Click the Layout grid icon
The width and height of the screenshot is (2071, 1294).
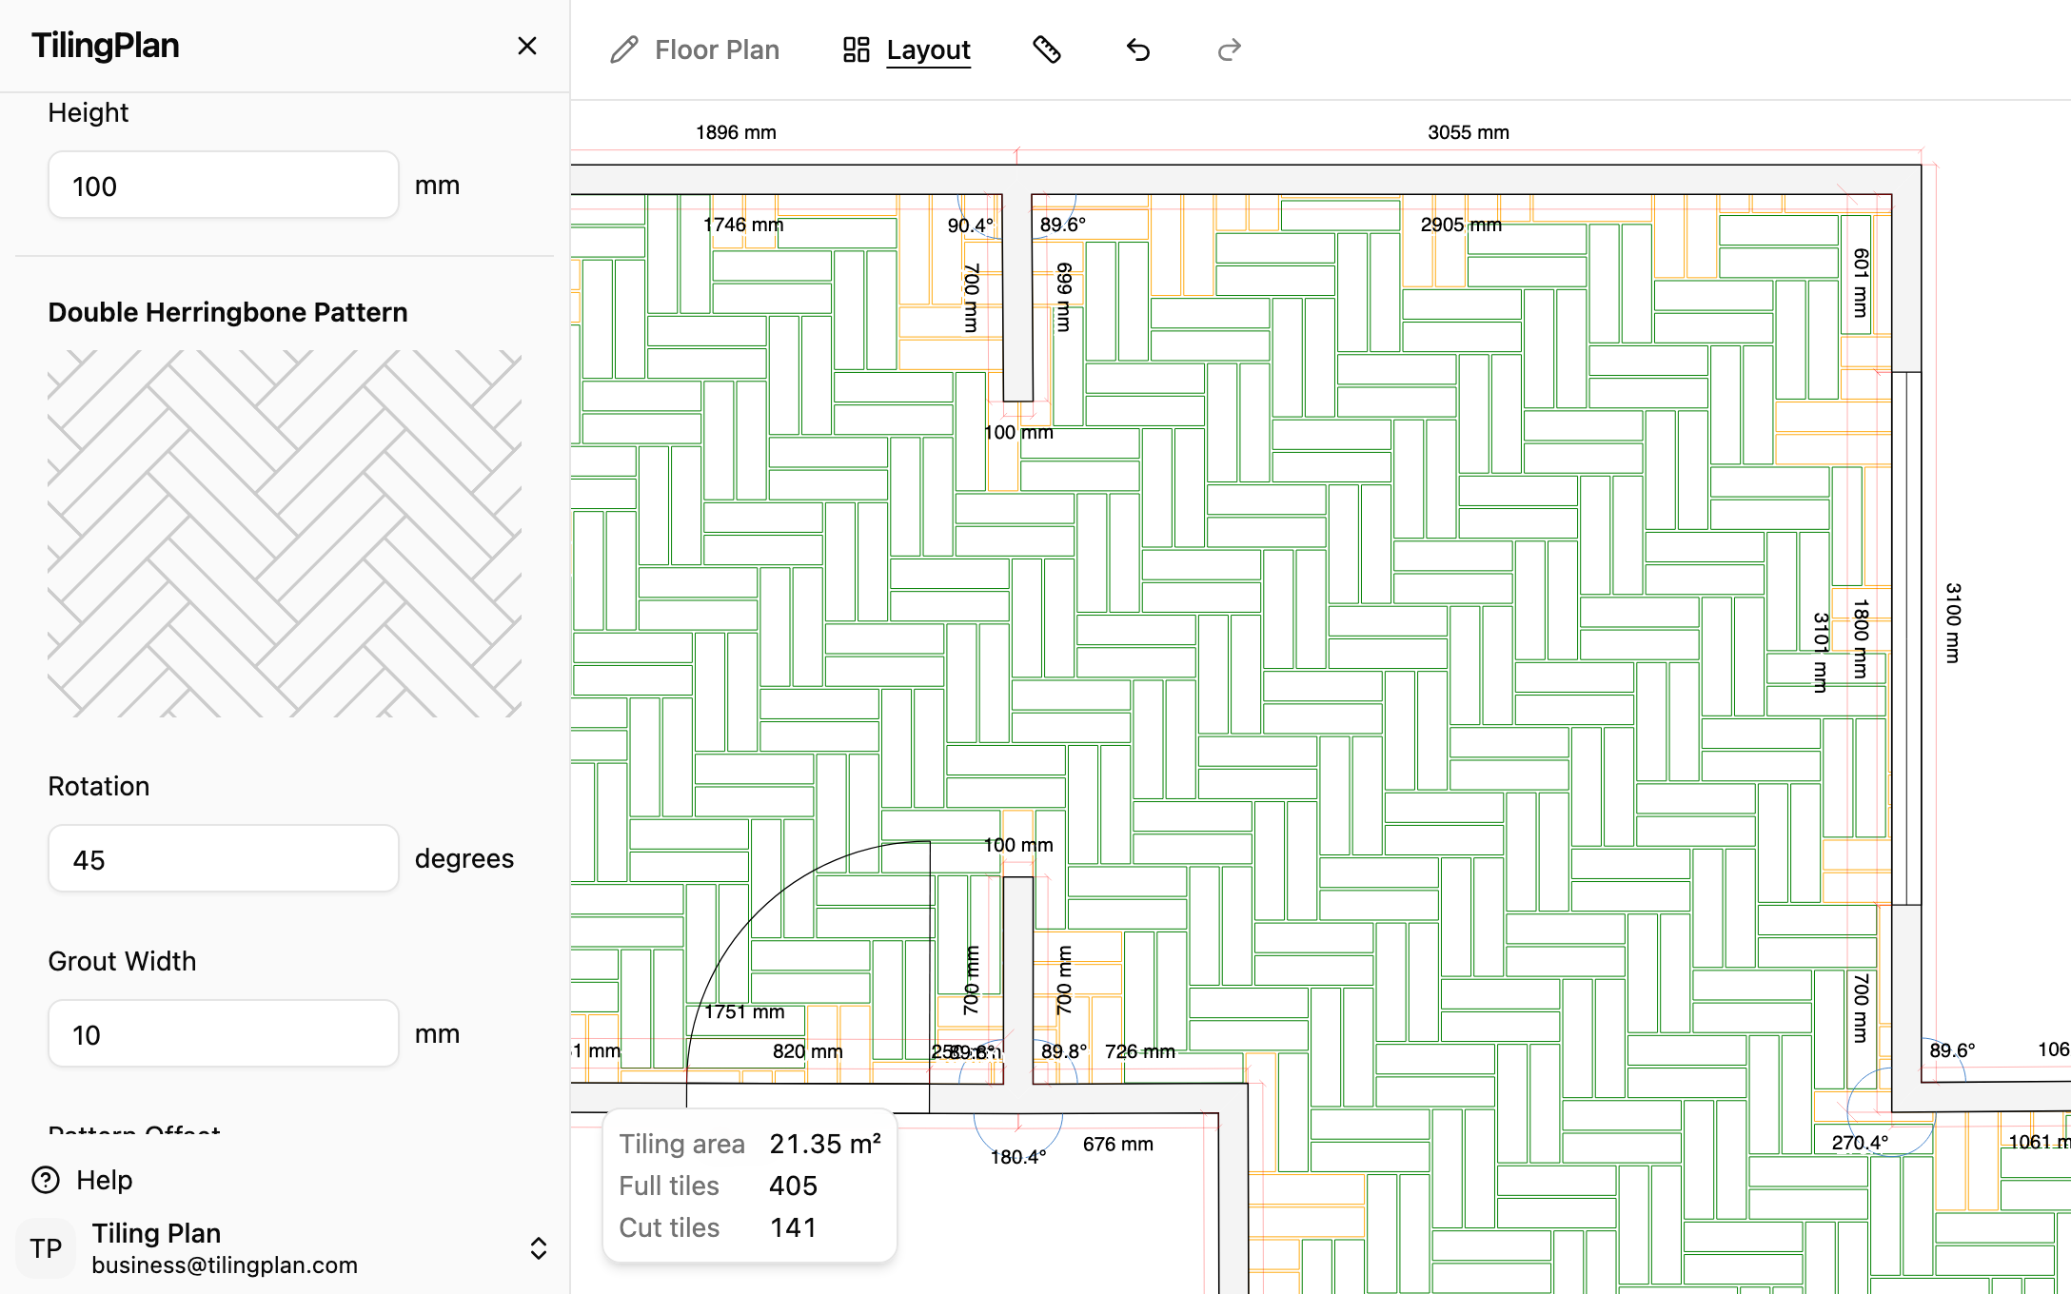857,49
